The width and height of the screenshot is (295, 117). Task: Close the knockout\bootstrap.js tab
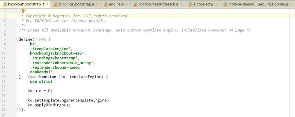[47, 4]
